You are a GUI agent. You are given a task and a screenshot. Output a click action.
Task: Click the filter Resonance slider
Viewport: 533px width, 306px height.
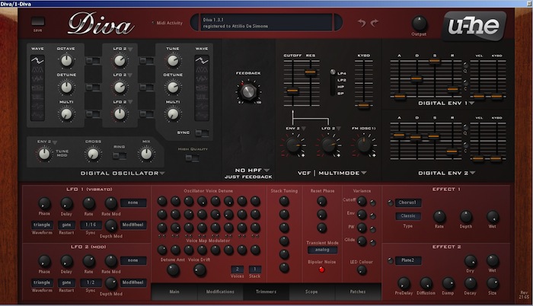(x=311, y=72)
